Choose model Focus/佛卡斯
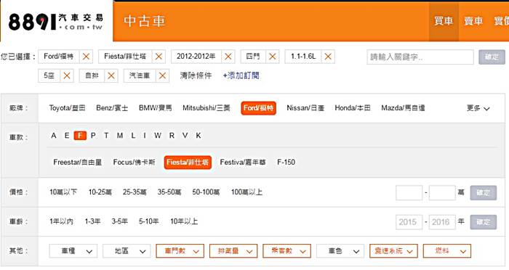This screenshot has width=509, height=270. coord(134,162)
